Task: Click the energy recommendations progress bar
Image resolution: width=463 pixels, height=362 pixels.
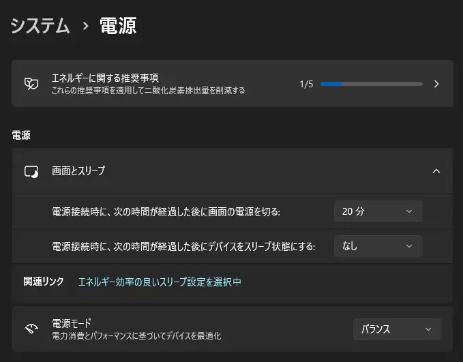Action: click(371, 84)
